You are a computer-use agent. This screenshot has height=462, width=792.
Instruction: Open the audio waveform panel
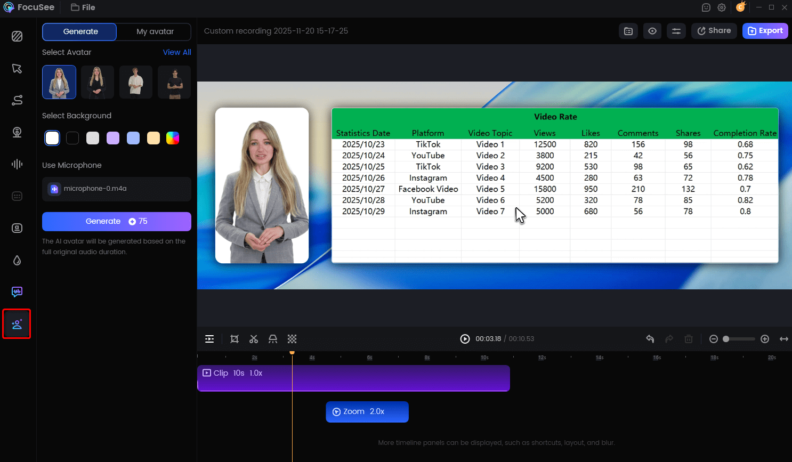17,164
